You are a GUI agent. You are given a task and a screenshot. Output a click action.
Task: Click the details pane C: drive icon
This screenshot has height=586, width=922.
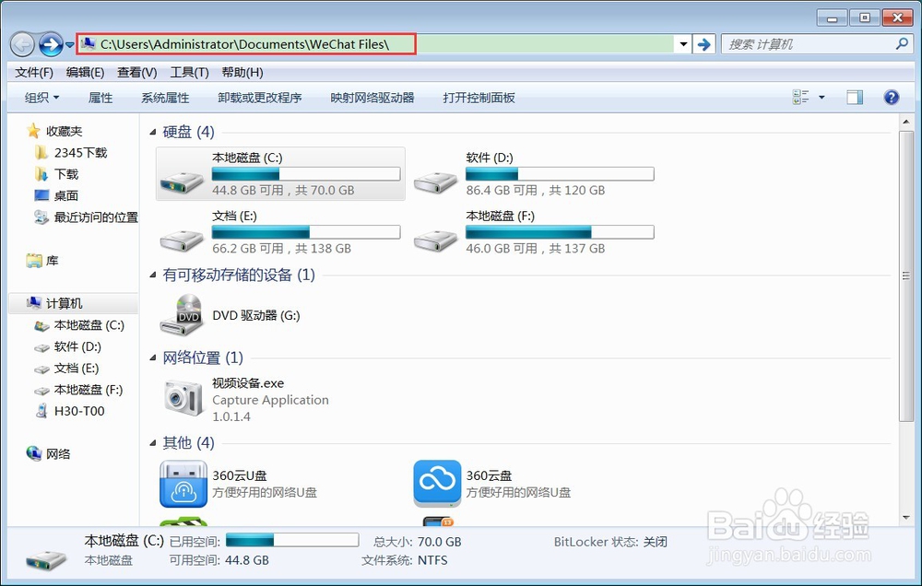coord(46,559)
